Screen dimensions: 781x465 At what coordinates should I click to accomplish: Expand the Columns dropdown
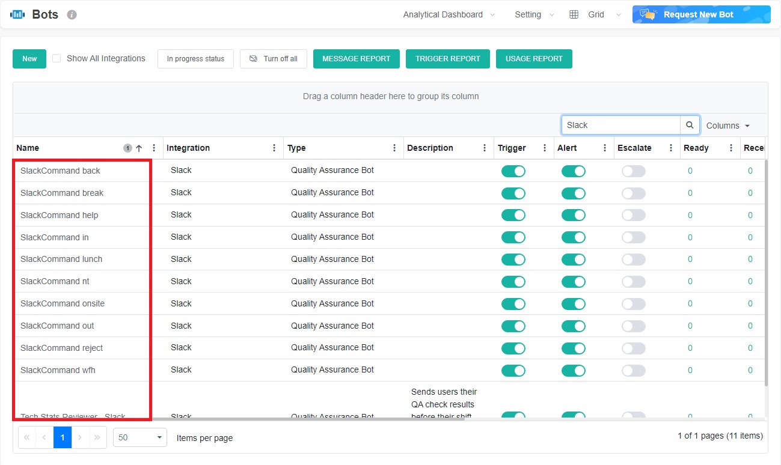click(728, 126)
